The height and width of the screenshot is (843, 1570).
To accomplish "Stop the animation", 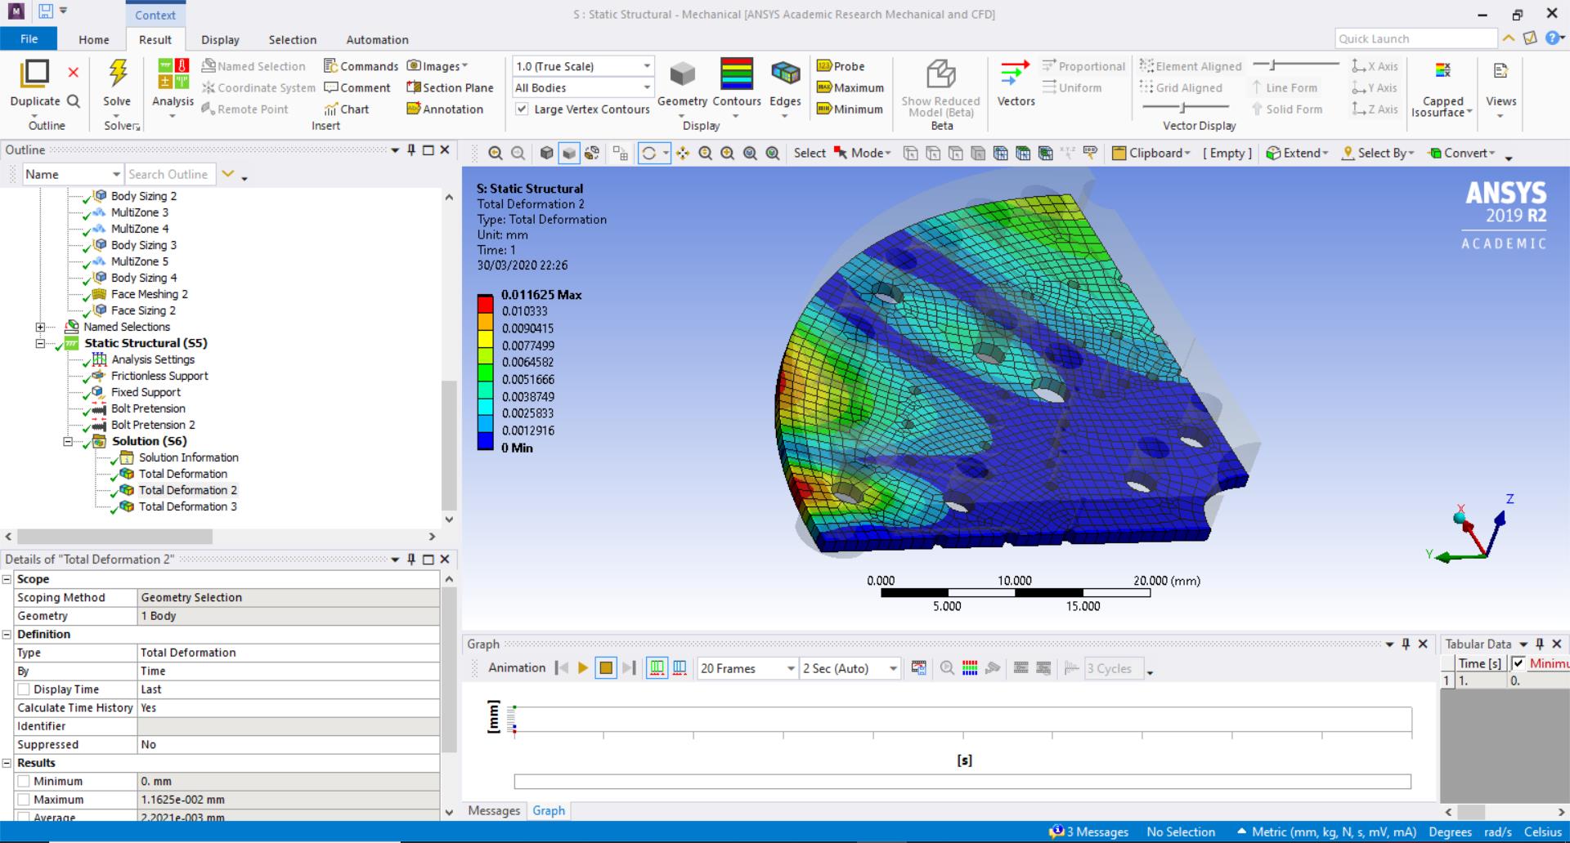I will (x=606, y=668).
